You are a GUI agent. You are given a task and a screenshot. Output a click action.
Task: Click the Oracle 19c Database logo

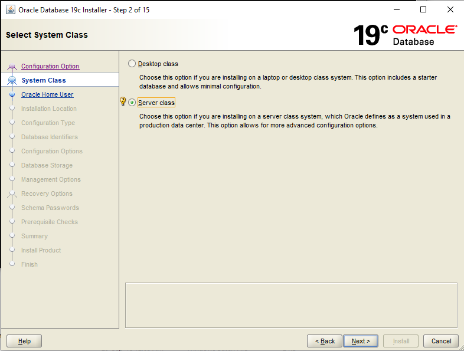point(405,35)
